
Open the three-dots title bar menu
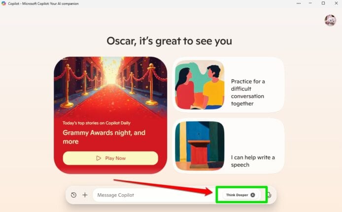coord(299,3)
